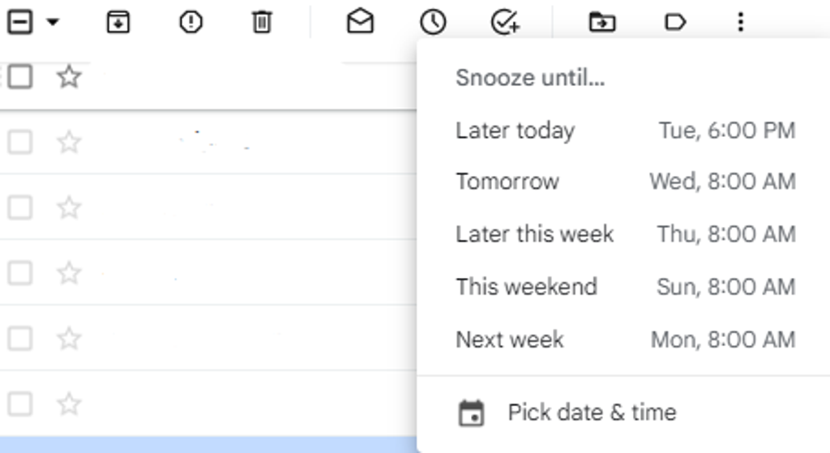Star the first email in list

click(x=70, y=77)
